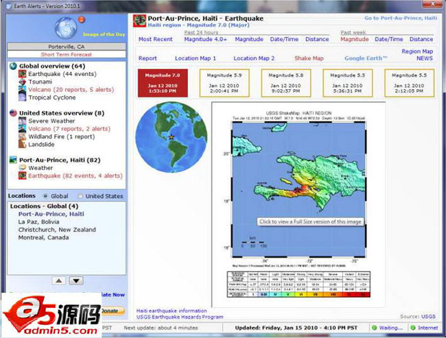Click Volcano (7 reports) icon

(22, 129)
